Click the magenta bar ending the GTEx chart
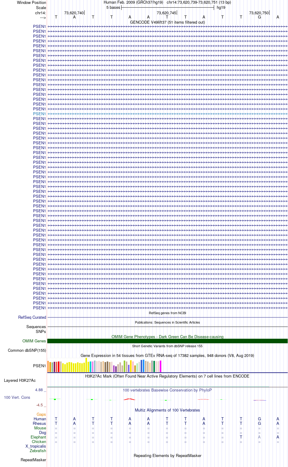 pos(160,366)
